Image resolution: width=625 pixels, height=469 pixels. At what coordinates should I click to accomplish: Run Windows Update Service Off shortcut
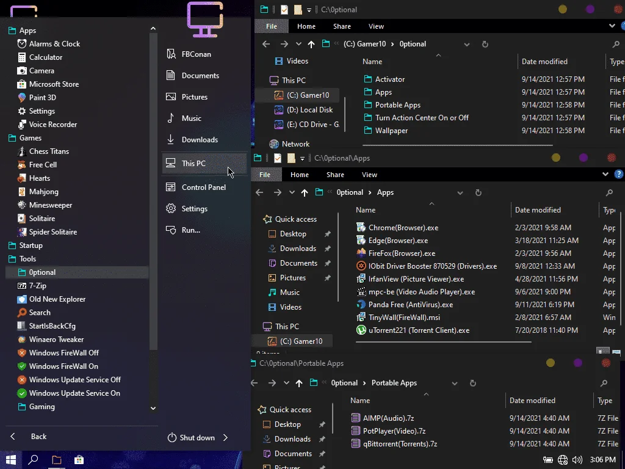pyautogui.click(x=74, y=380)
